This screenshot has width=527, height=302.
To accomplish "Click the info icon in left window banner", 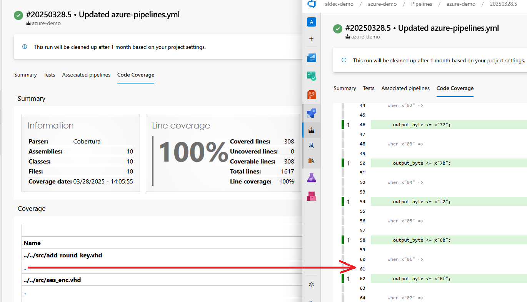I will [x=25, y=47].
